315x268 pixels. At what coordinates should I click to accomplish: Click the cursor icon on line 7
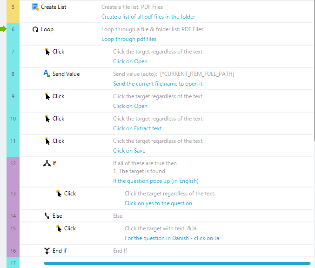coord(47,52)
